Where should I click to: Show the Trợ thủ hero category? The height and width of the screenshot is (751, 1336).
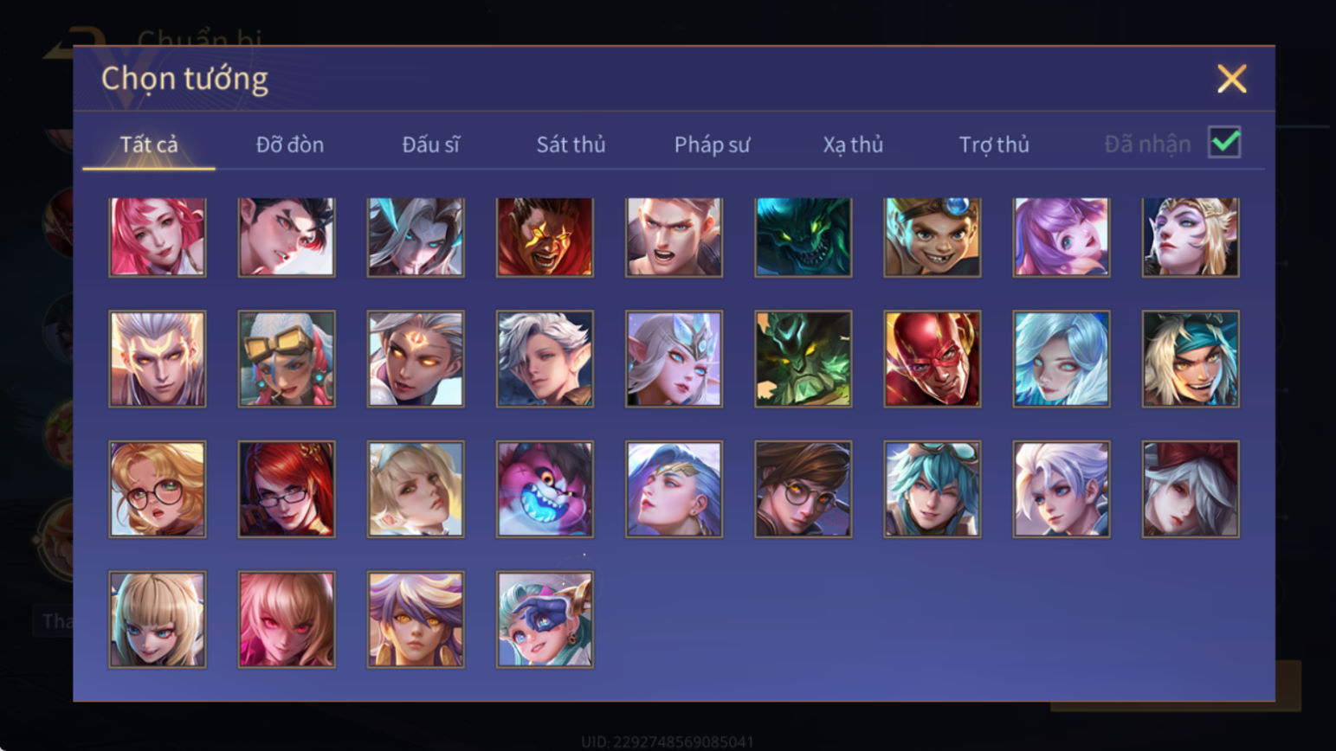point(994,144)
